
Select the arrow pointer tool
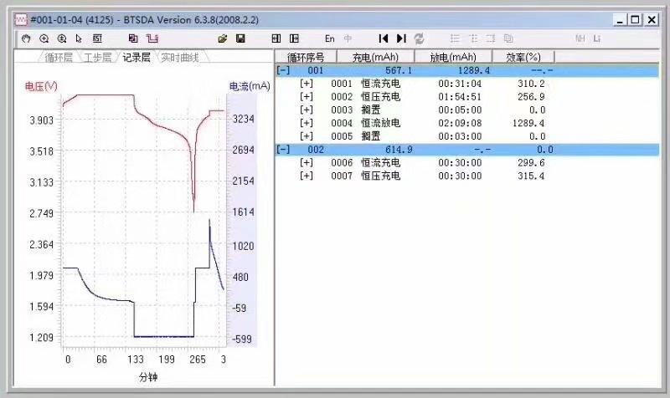[79, 38]
